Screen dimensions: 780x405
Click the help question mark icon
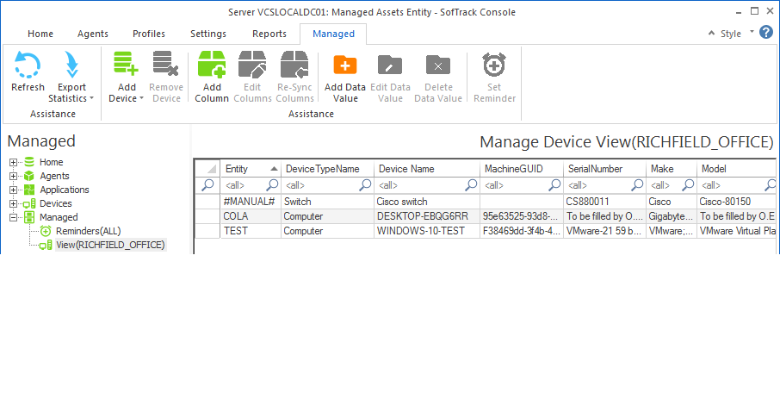click(x=768, y=34)
